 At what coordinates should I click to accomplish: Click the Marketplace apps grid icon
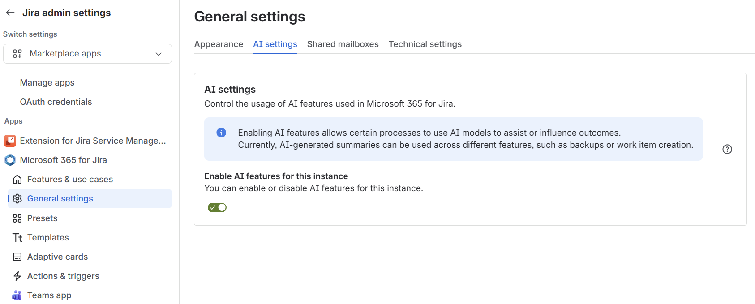pyautogui.click(x=17, y=54)
